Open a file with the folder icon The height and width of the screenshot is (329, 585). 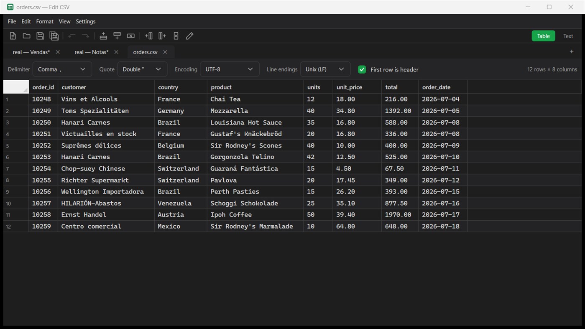pos(26,36)
